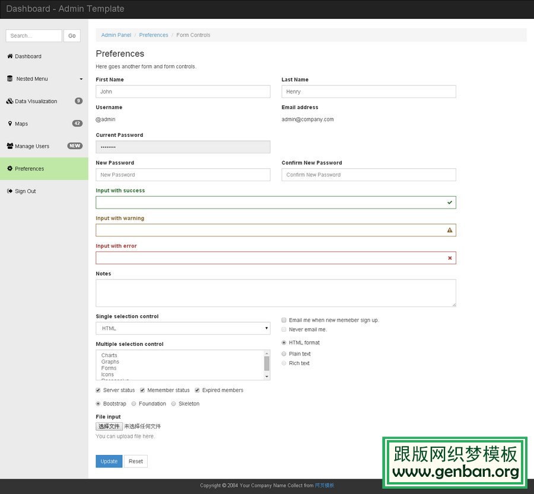Image resolution: width=534 pixels, height=494 pixels.
Task: Select the Foundation radio button
Action: pos(134,404)
